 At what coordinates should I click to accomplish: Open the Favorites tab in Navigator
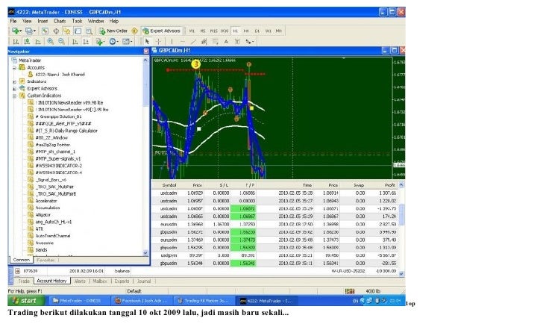[x=45, y=260]
